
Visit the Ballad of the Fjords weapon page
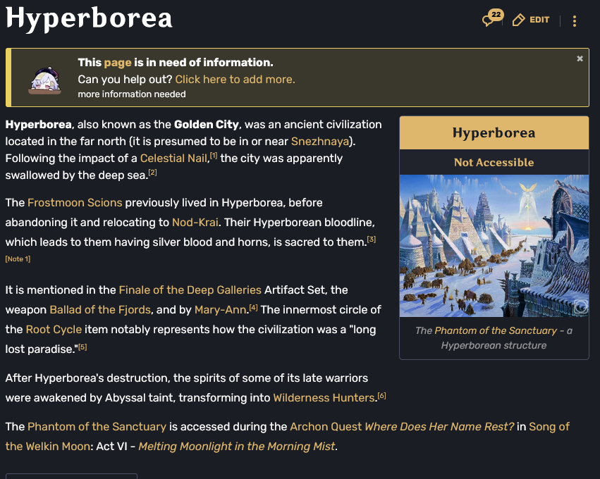(99, 310)
